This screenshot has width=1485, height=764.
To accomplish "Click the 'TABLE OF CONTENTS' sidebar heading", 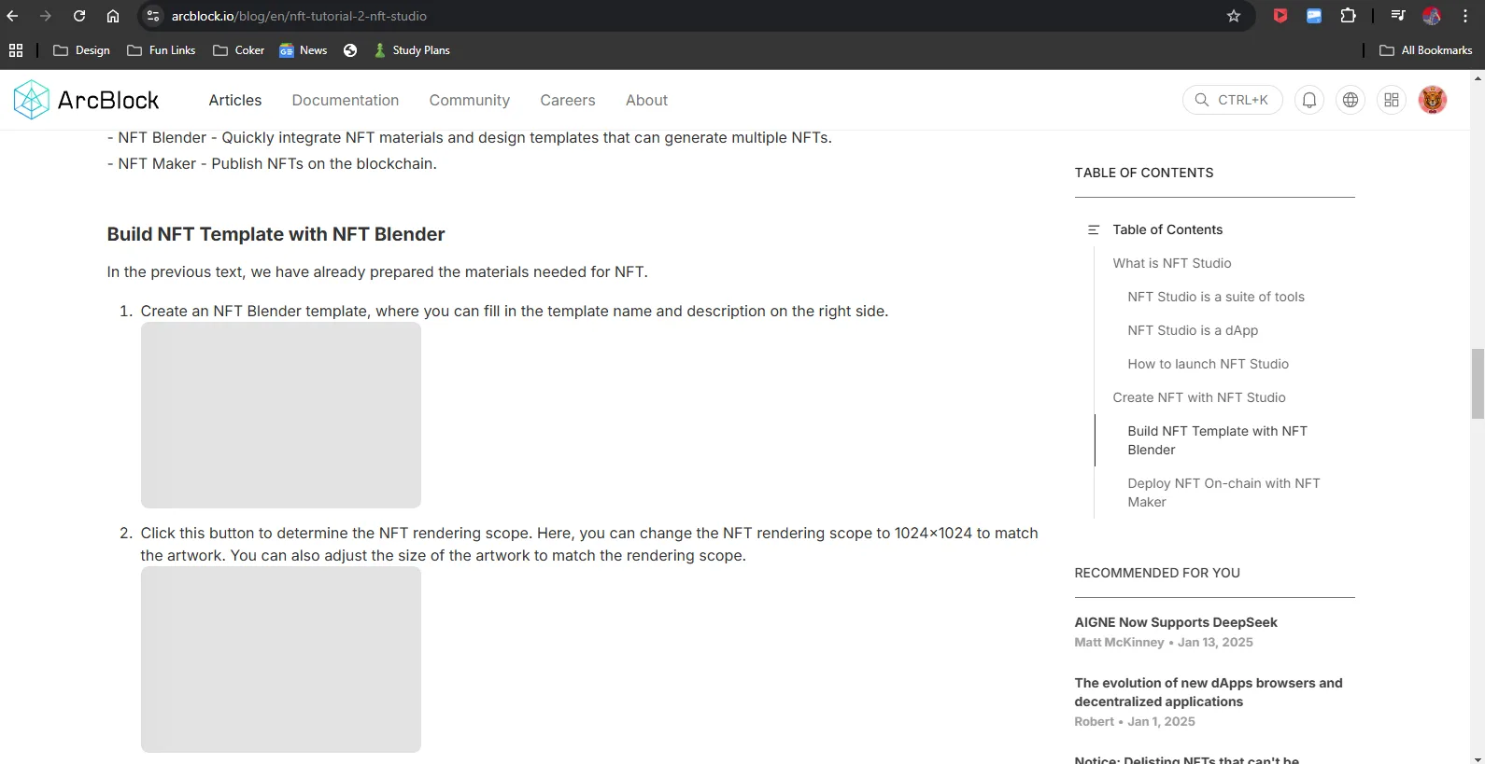I will (x=1144, y=173).
